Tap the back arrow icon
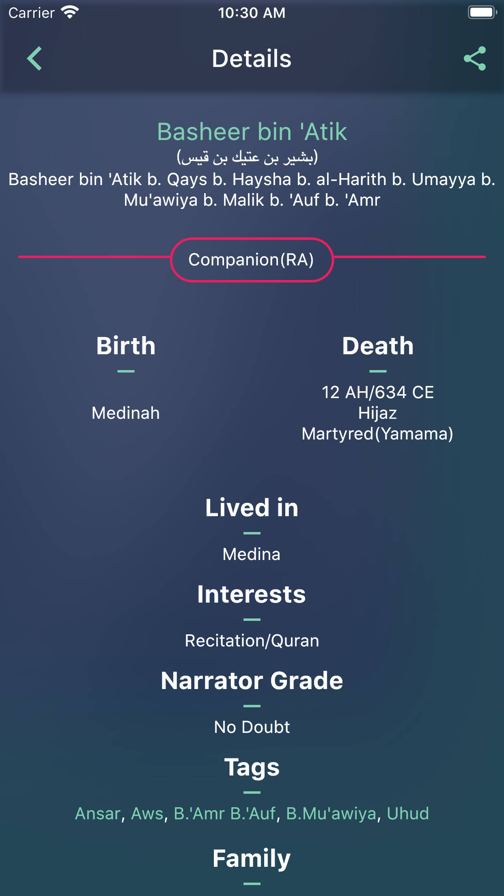This screenshot has height=896, width=504. pyautogui.click(x=34, y=59)
